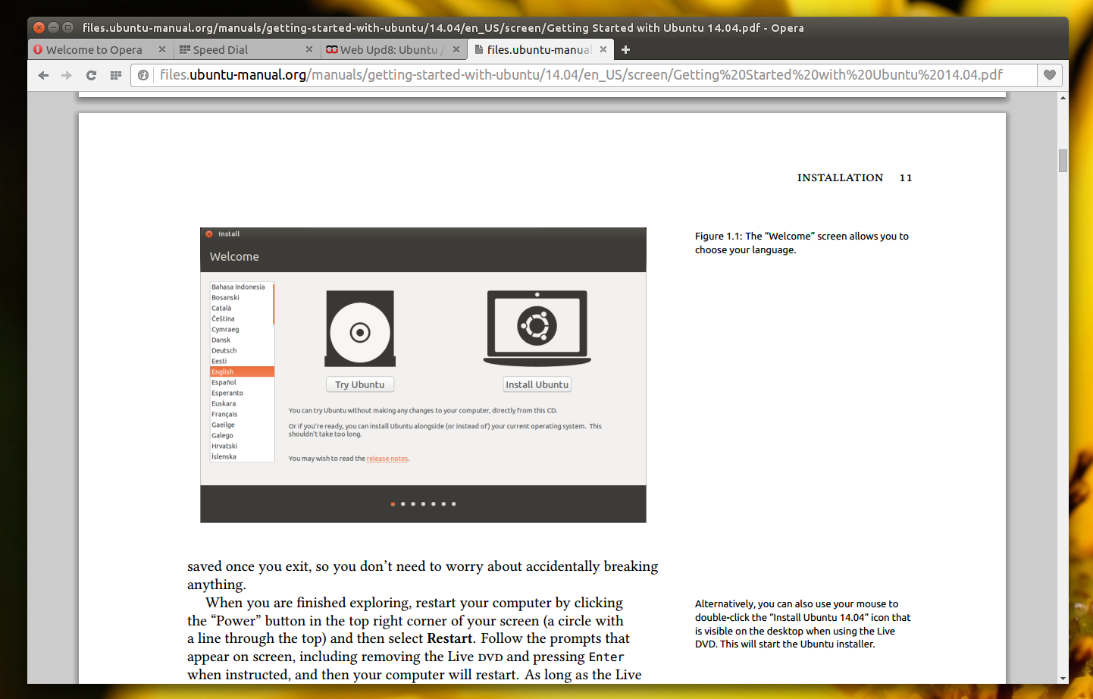Viewport: 1093px width, 699px height.
Task: Click the Try Ubuntu button
Action: pos(359,384)
